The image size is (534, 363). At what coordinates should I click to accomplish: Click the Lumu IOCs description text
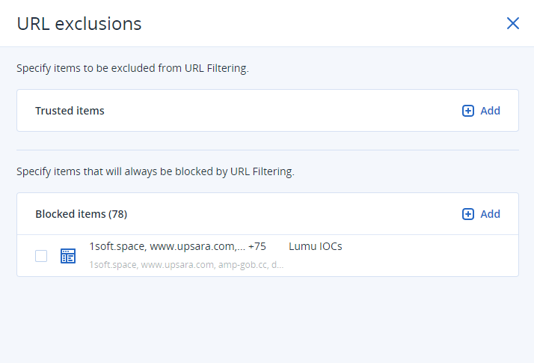tap(315, 246)
